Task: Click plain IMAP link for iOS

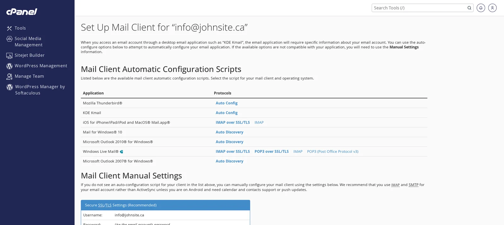Action: click(259, 123)
